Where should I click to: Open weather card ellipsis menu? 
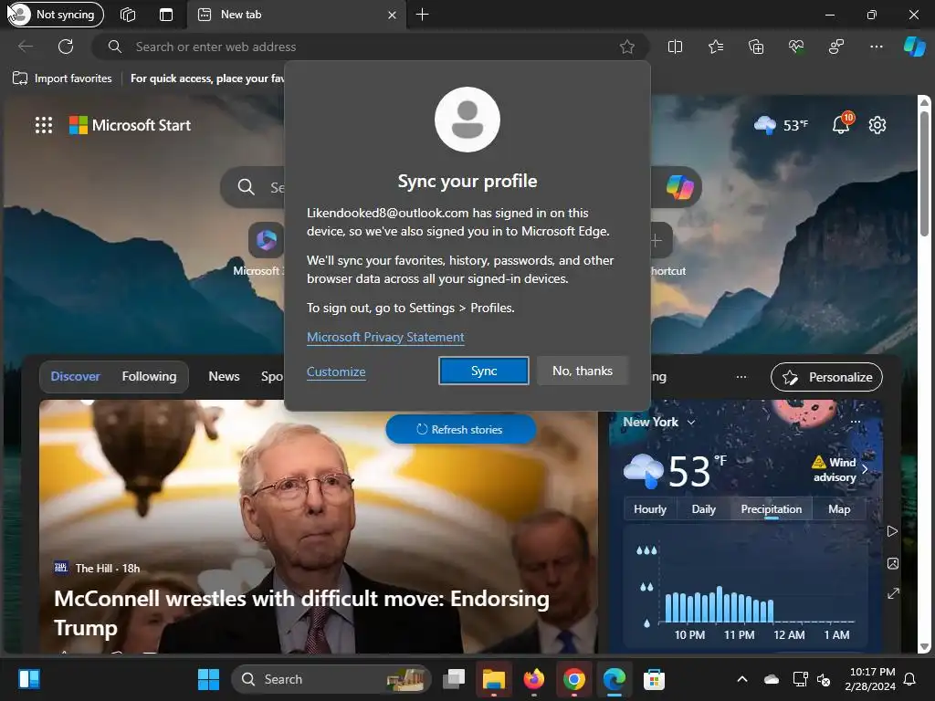(x=856, y=422)
